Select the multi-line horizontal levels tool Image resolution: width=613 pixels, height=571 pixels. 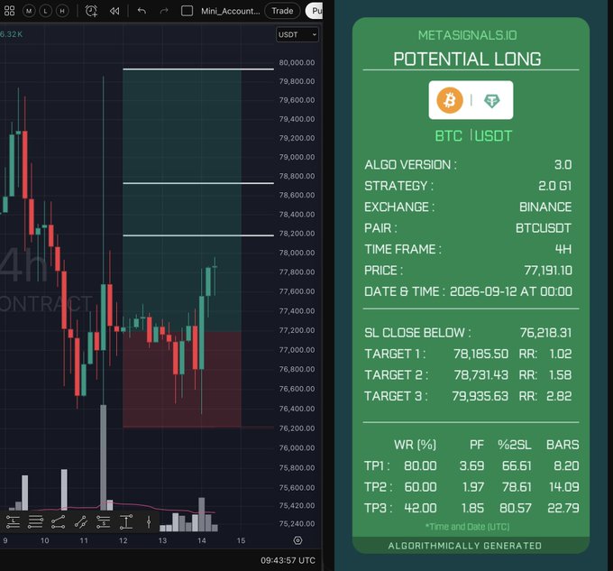(x=35, y=521)
